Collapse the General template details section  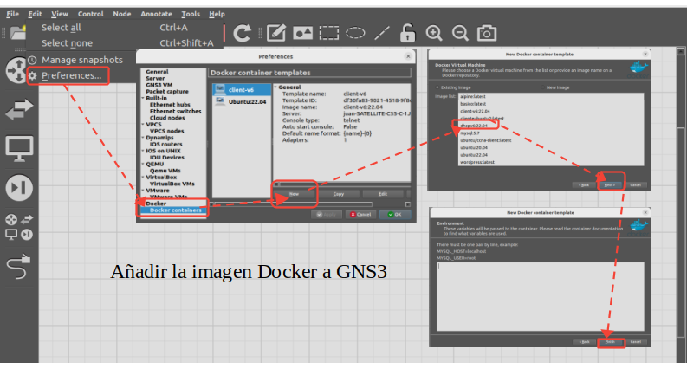[x=275, y=87]
